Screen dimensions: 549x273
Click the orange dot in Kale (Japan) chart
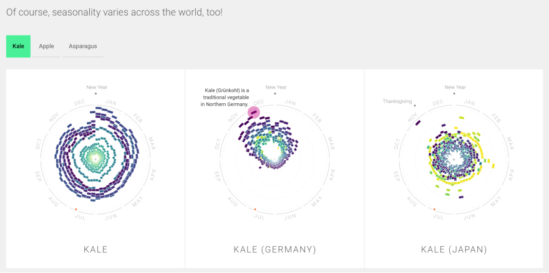tap(434, 209)
